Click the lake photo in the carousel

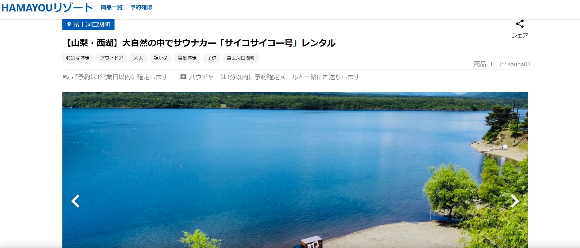pyautogui.click(x=295, y=170)
